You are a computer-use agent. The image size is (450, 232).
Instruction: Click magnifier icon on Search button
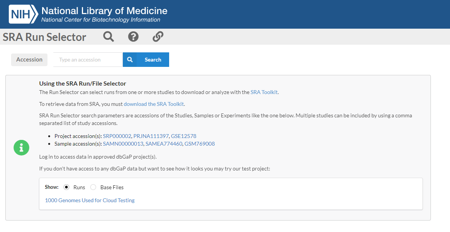click(x=130, y=60)
